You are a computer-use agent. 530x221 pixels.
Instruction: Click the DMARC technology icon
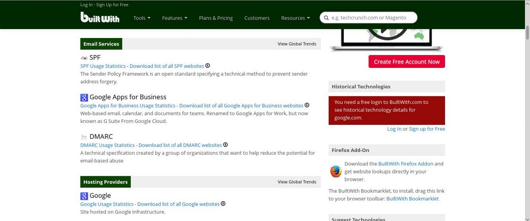[84, 137]
